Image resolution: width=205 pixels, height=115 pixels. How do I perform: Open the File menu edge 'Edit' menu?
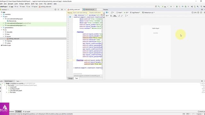(1, 4)
